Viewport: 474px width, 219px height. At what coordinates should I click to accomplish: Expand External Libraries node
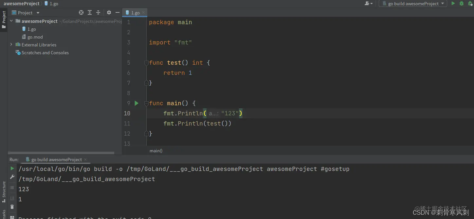(11, 44)
